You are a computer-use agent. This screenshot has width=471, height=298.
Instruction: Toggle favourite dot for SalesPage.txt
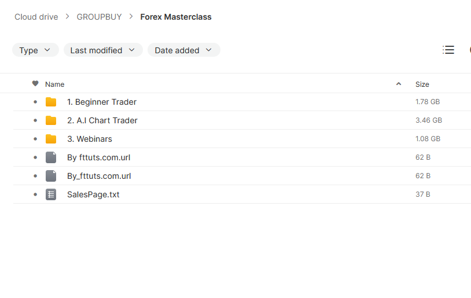pyautogui.click(x=35, y=194)
